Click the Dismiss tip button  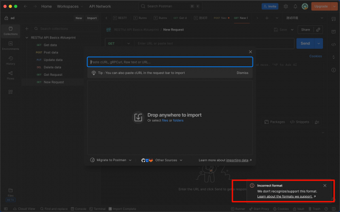click(242, 73)
